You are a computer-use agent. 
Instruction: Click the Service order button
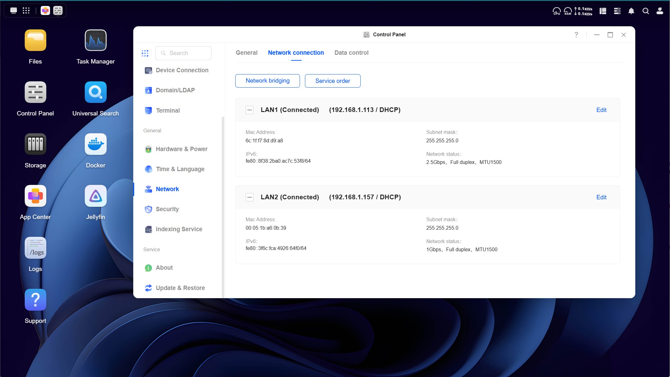[332, 81]
